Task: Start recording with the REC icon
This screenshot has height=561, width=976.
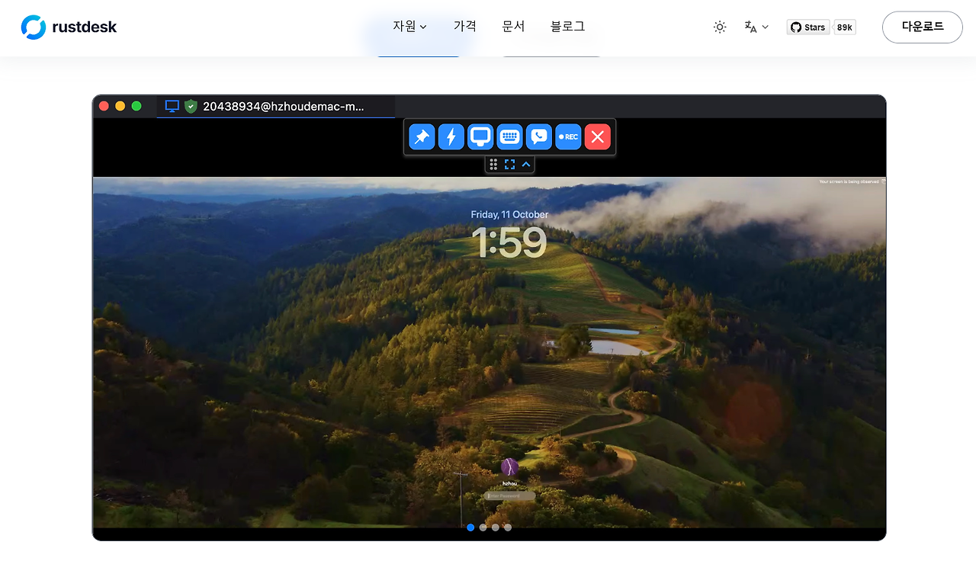Action: 568,136
